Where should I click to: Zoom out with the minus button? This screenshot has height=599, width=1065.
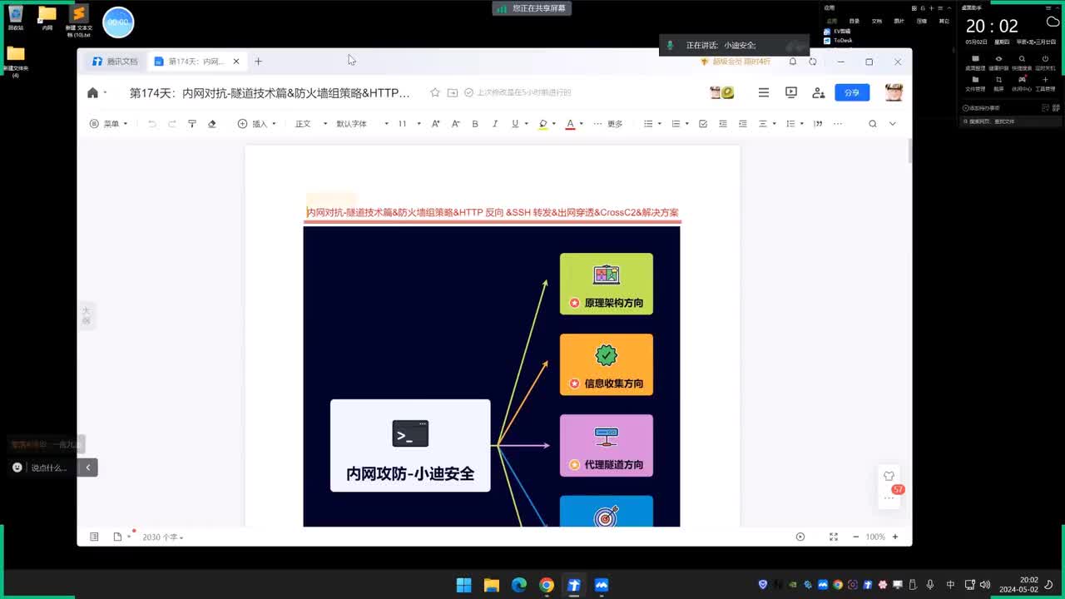(856, 537)
